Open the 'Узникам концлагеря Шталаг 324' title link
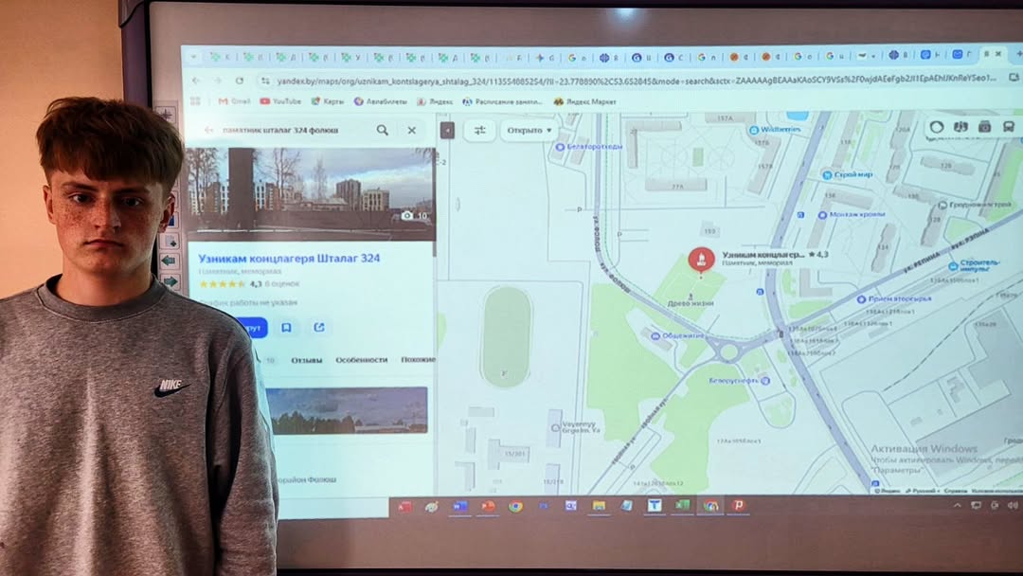Image resolution: width=1023 pixels, height=576 pixels. 289,258
